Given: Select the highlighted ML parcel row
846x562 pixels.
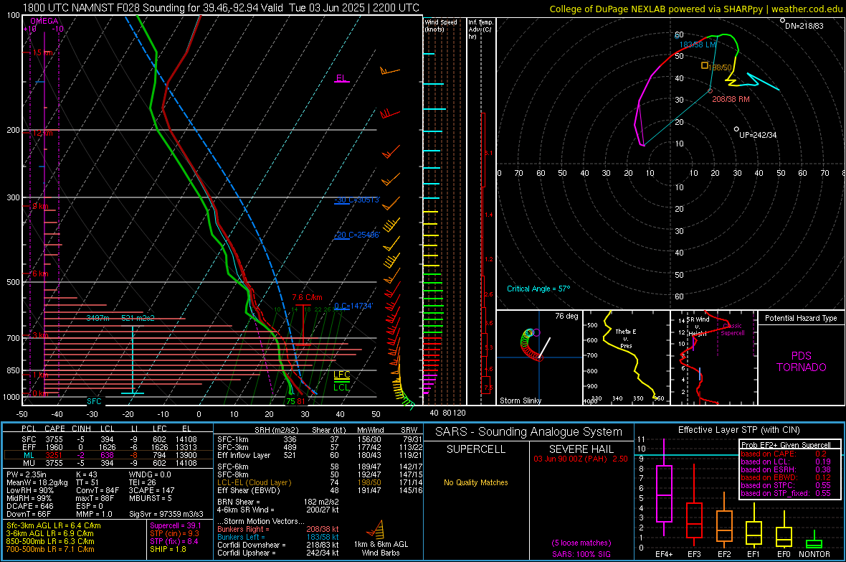Looking at the screenshot, I should tap(108, 455).
